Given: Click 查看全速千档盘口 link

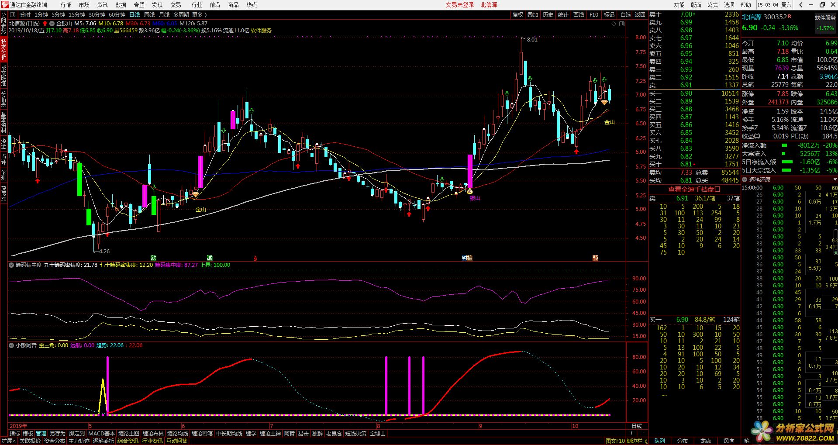Looking at the screenshot, I should click(694, 190).
